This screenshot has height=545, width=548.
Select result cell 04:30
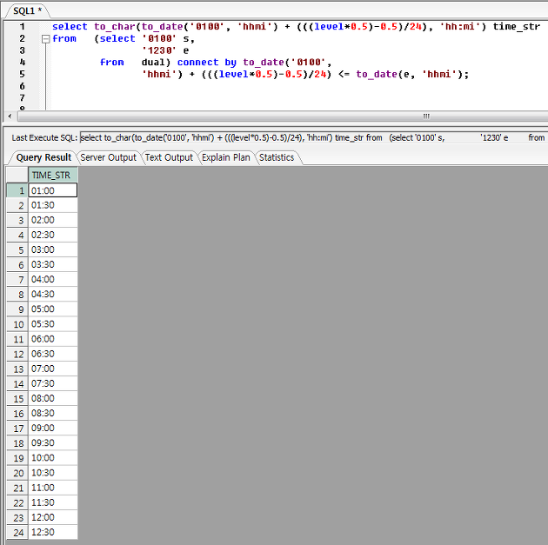point(53,295)
